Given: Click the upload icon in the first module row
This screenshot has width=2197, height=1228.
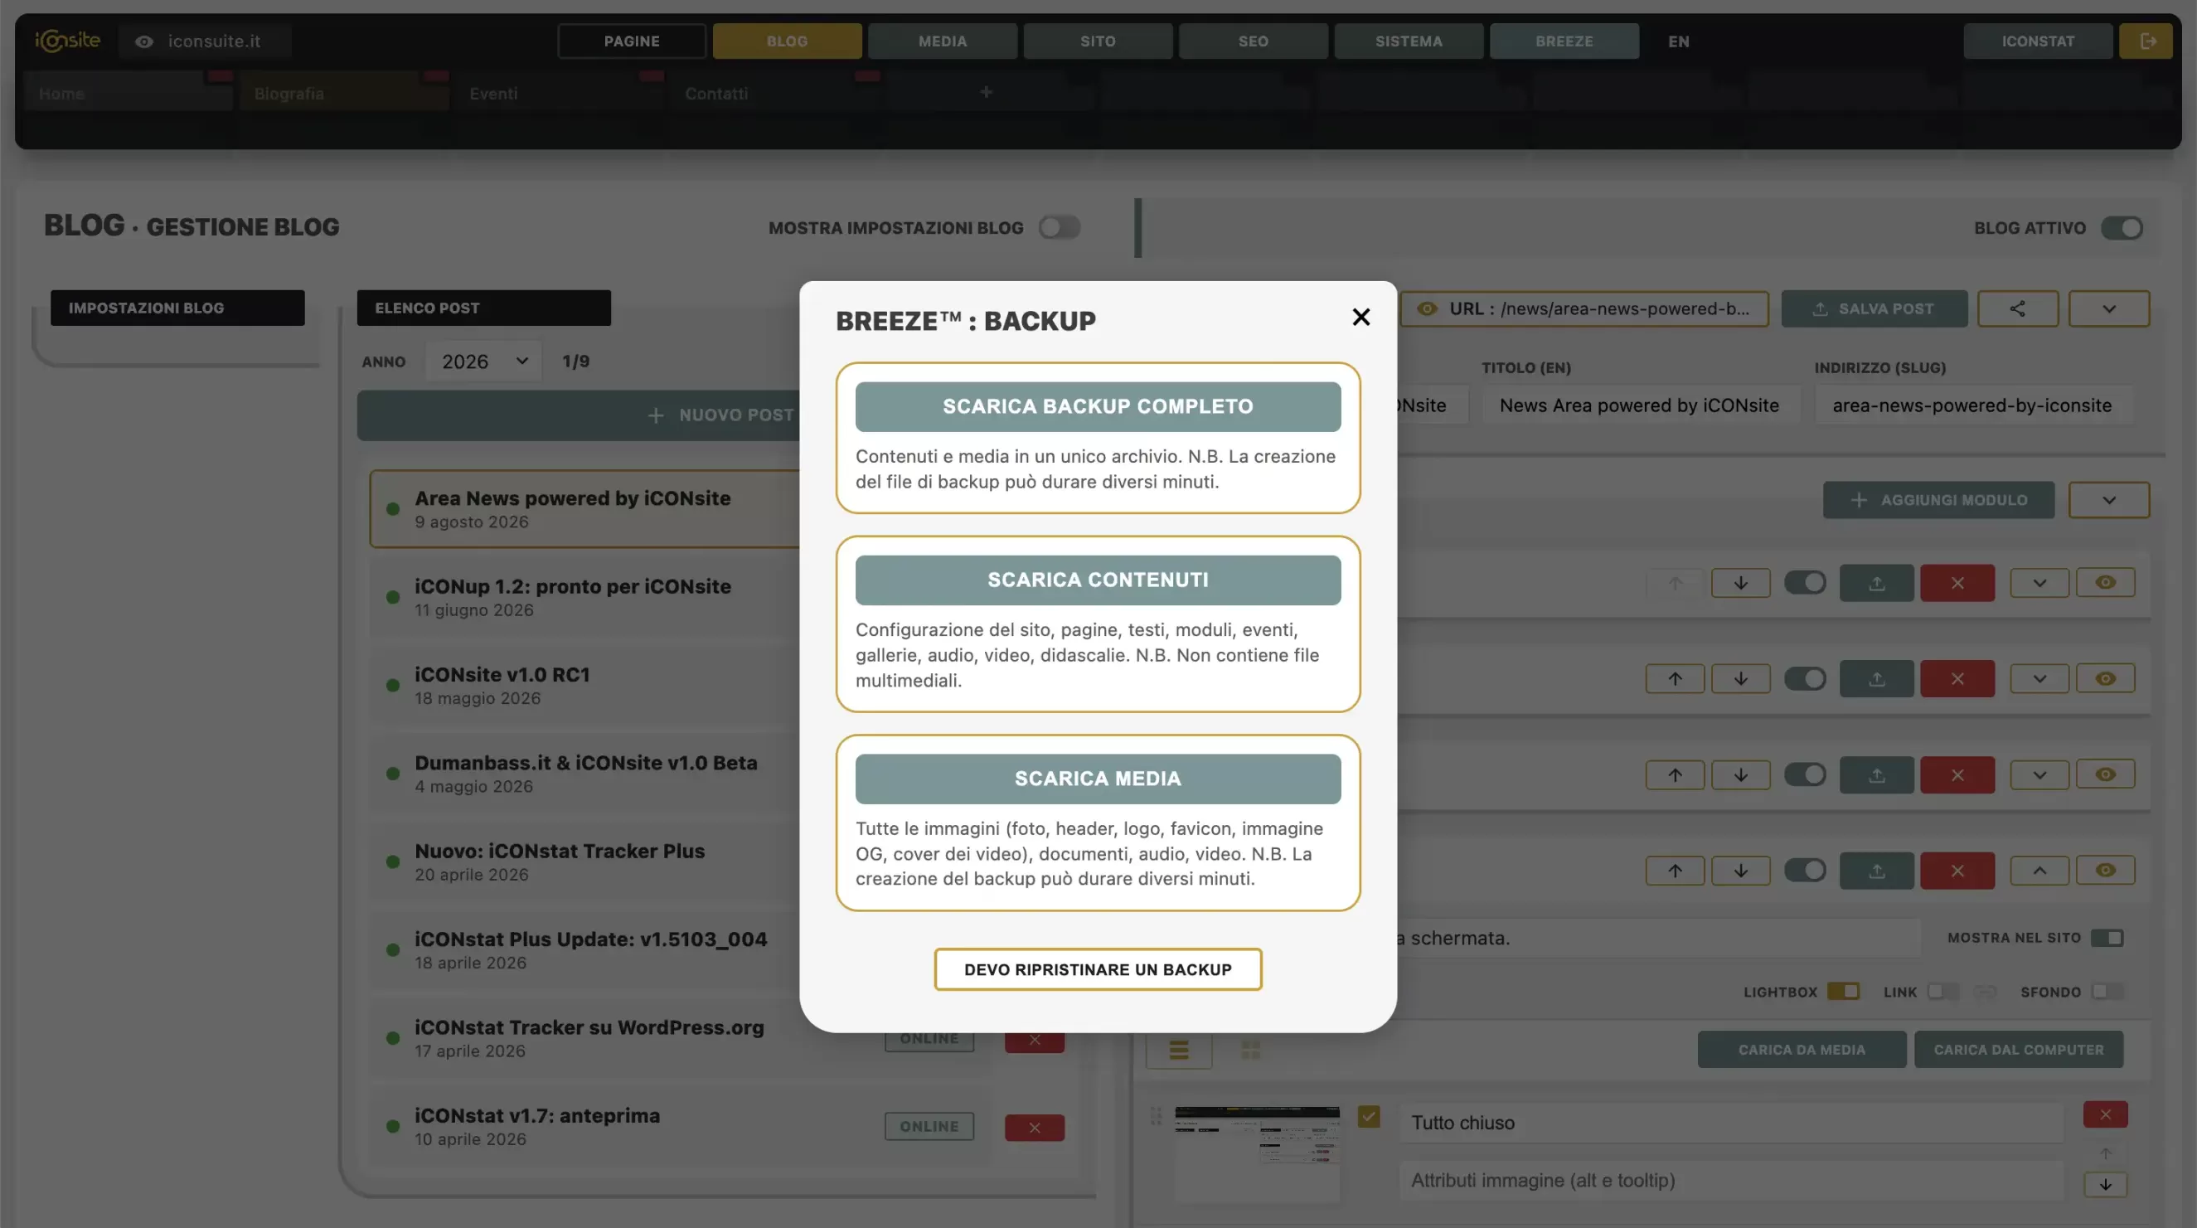Looking at the screenshot, I should (x=1876, y=583).
